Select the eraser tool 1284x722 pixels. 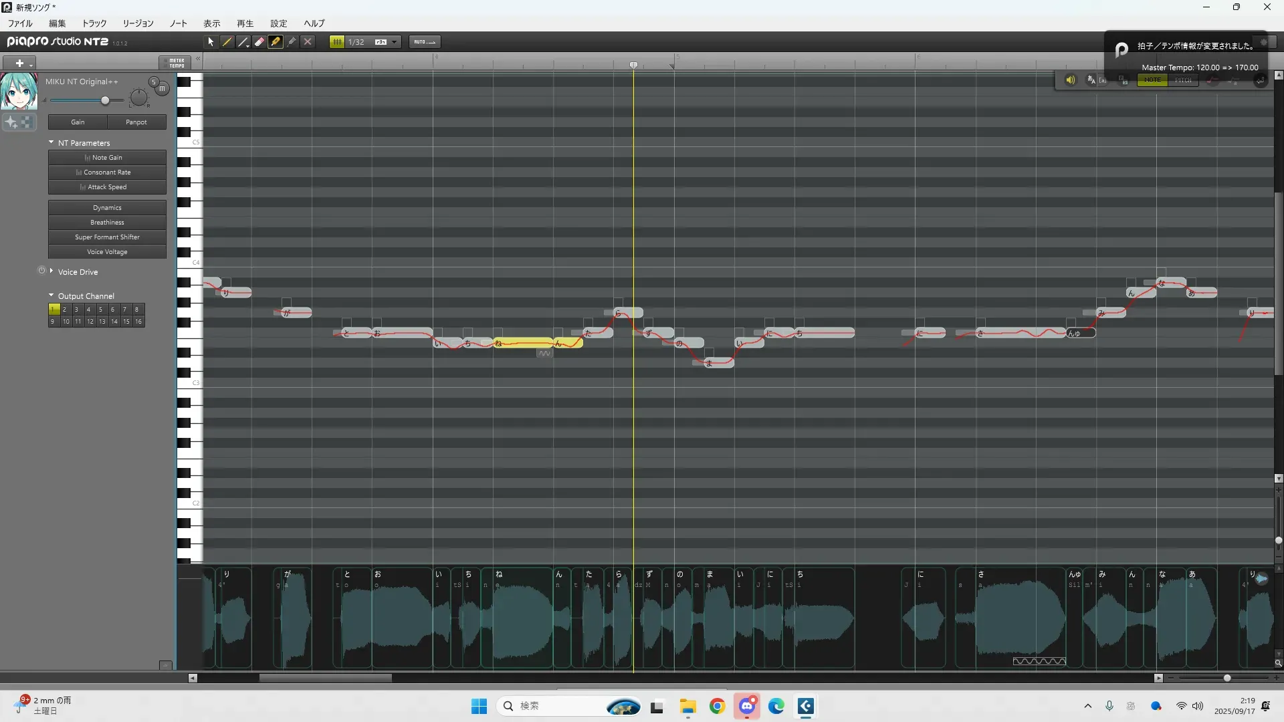(x=259, y=41)
